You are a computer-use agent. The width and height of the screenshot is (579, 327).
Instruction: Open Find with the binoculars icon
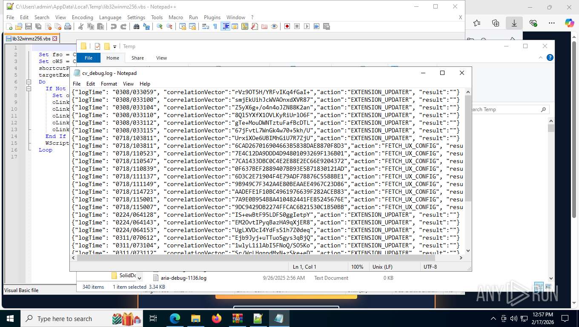(136, 26)
